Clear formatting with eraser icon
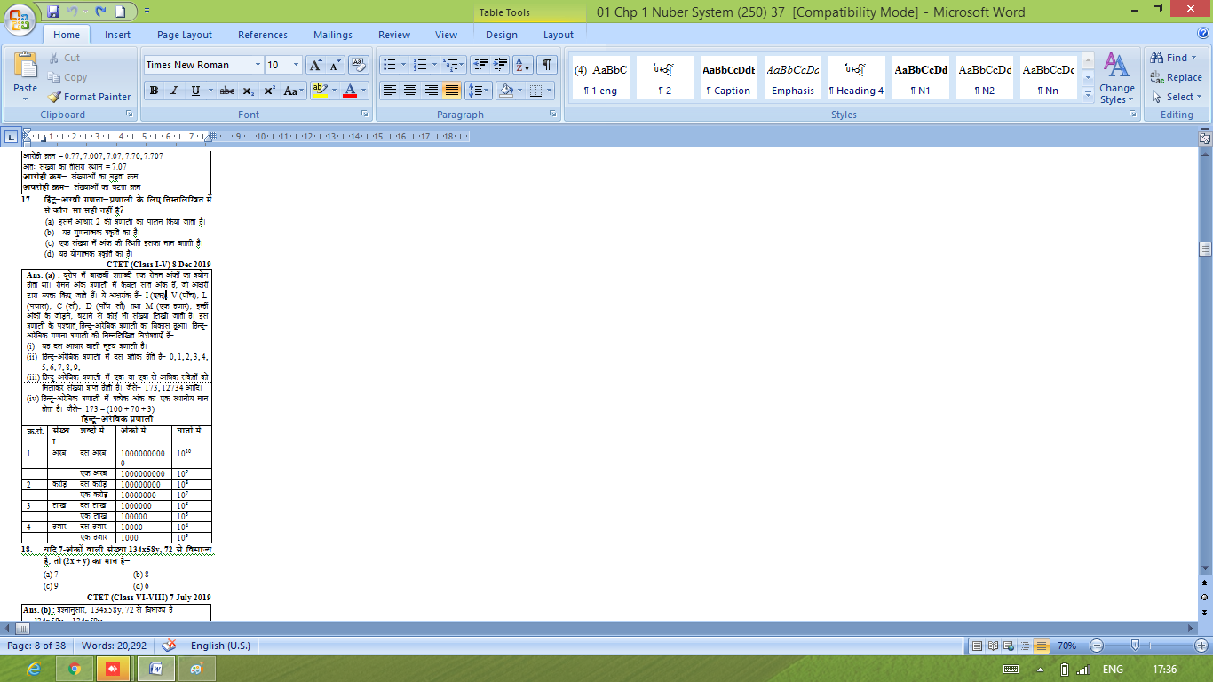 [359, 65]
